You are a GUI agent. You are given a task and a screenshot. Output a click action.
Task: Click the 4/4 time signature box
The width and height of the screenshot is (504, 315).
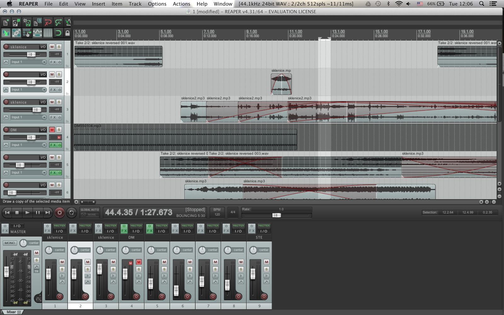tap(233, 212)
